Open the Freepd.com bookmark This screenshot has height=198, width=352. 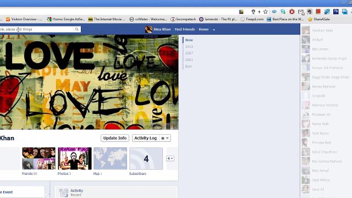(x=252, y=19)
